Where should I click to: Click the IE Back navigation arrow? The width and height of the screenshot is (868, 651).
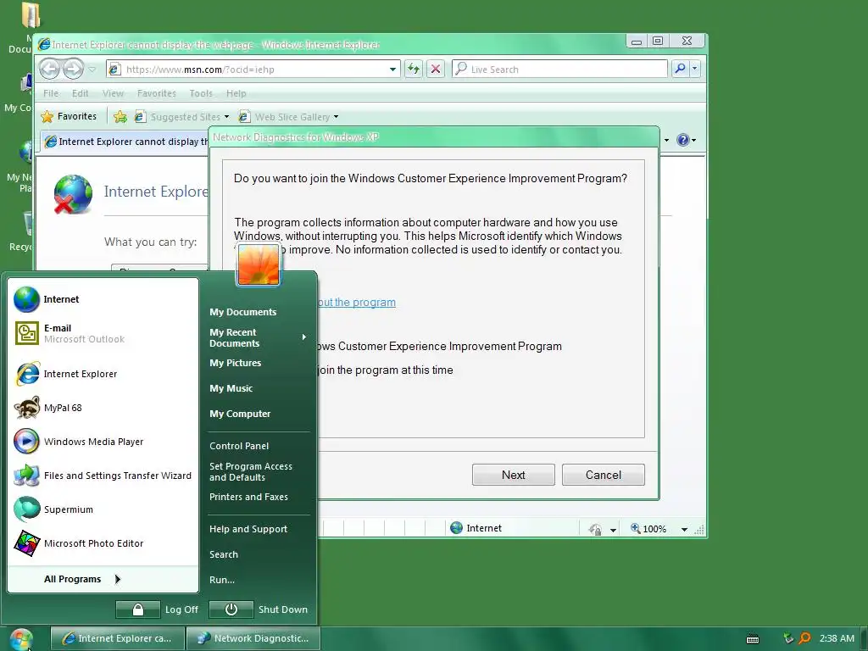pos(50,70)
